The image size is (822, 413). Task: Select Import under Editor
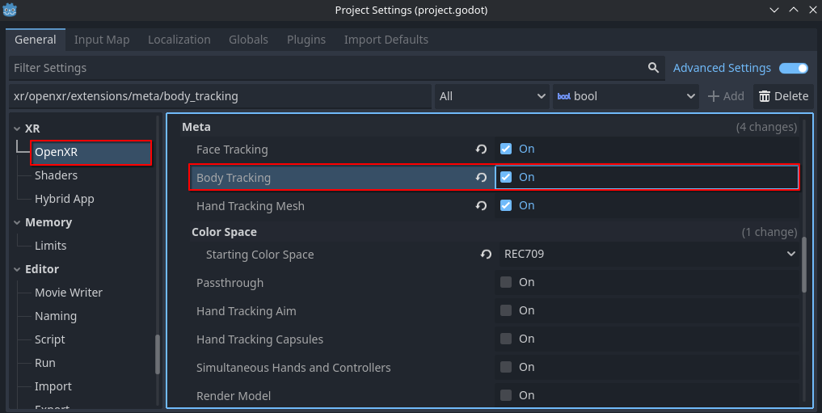click(53, 386)
